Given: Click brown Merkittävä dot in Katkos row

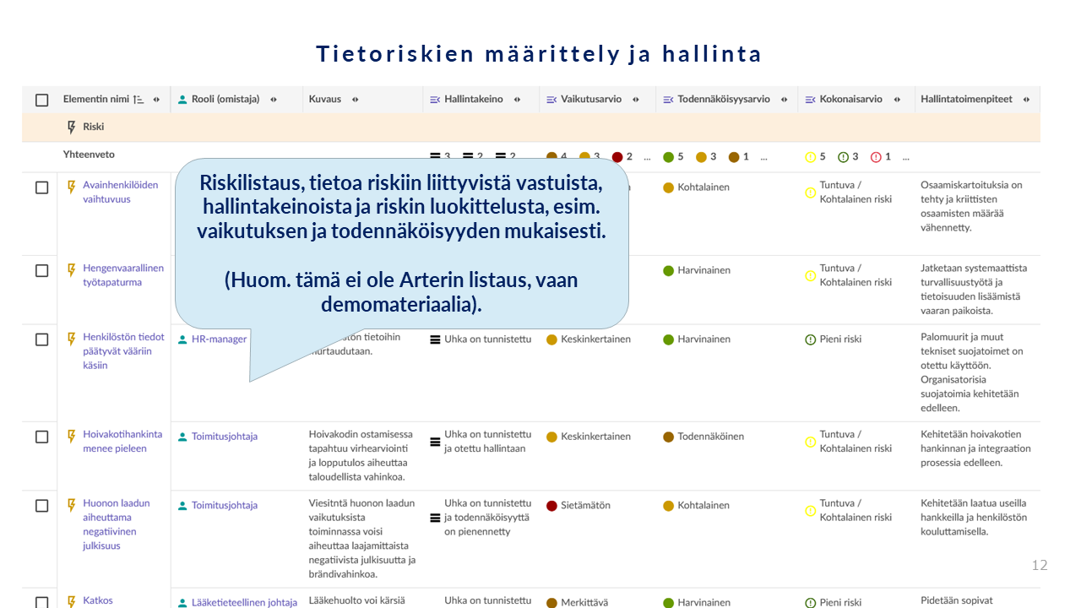Looking at the screenshot, I should tap(551, 603).
